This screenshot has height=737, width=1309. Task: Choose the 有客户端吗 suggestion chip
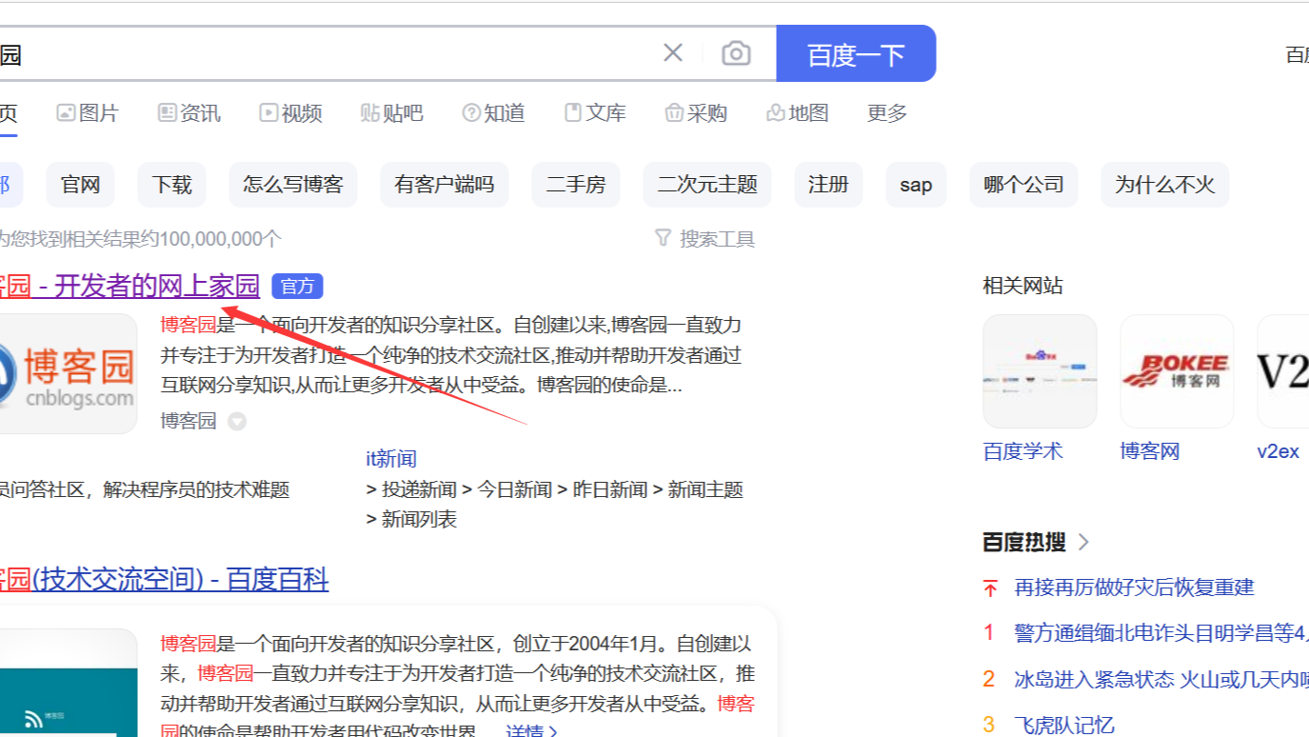445,185
